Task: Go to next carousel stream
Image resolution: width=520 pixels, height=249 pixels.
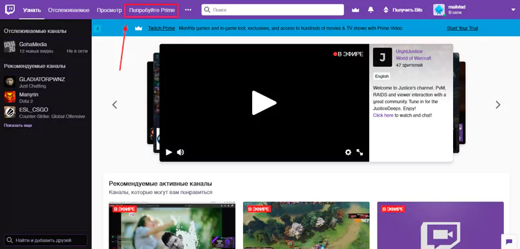Action: (498, 105)
